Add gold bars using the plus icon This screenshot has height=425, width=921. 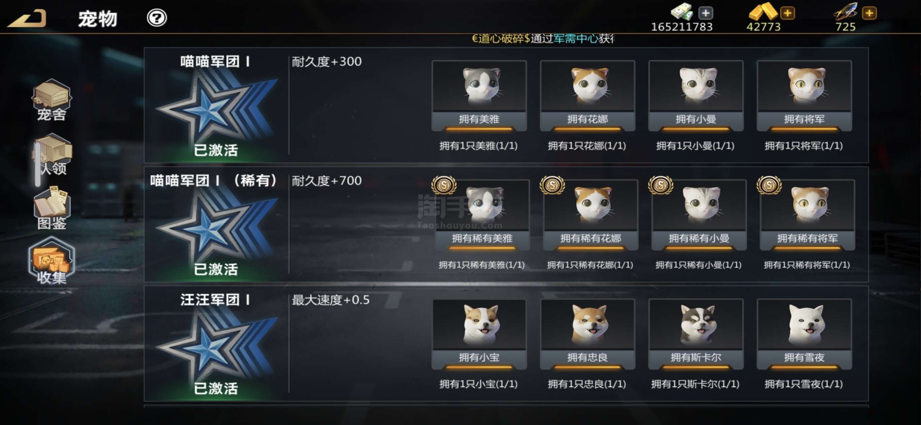point(787,13)
